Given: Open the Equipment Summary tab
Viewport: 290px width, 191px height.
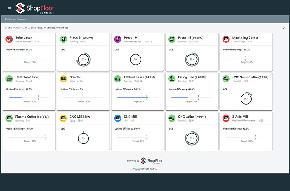Looking at the screenshot, I should pyautogui.click(x=16, y=19).
